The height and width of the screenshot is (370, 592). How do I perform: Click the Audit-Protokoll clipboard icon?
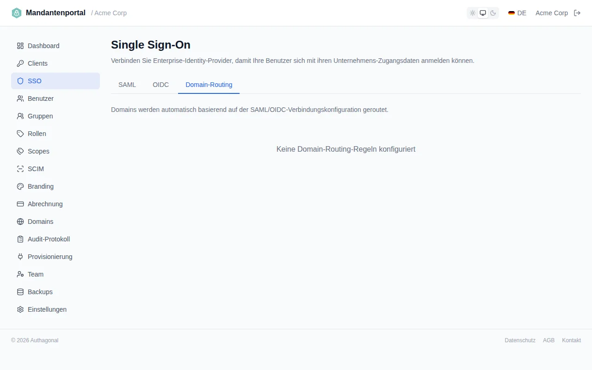[x=20, y=239]
